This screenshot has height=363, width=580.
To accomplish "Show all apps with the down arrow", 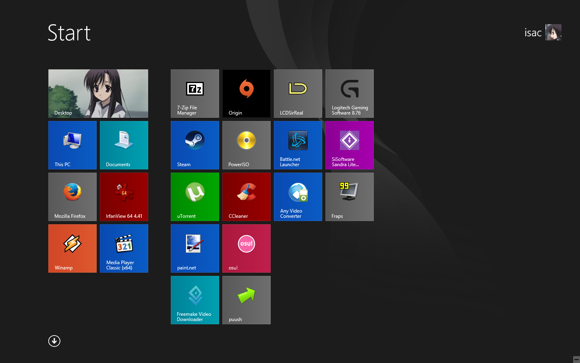I will tap(54, 341).
